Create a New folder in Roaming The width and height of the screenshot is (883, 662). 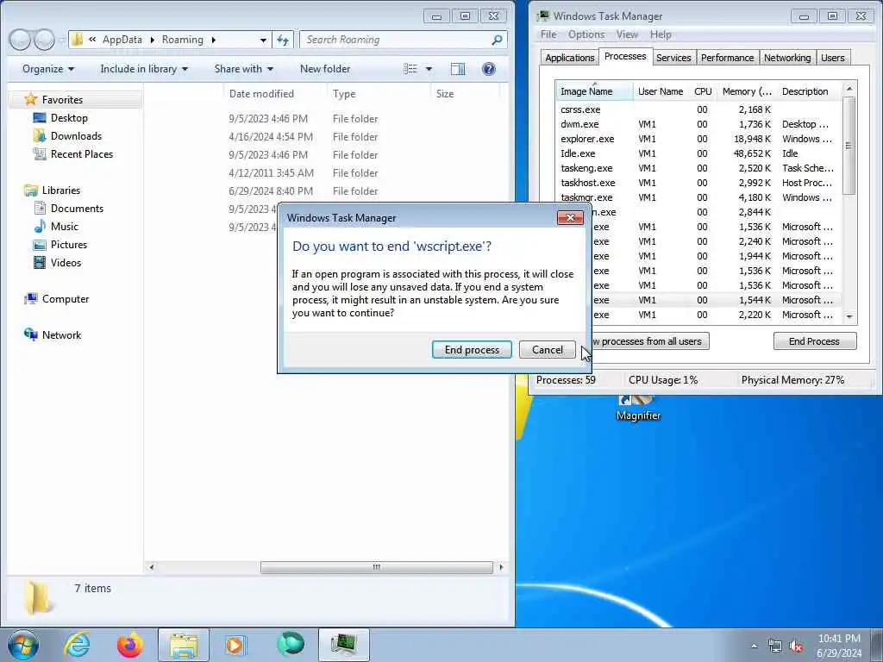point(325,69)
